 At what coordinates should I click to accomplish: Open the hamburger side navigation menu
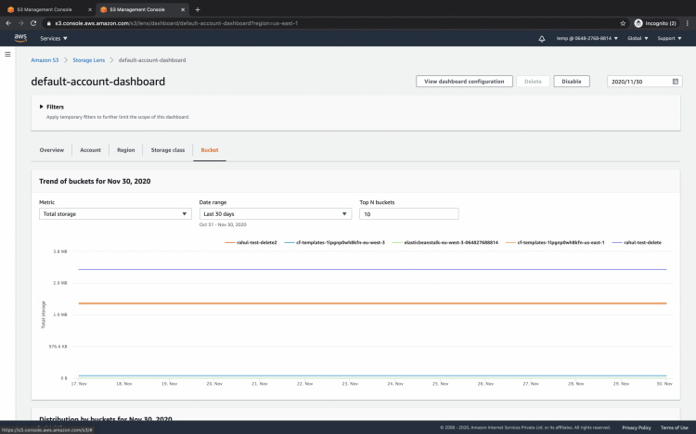point(8,55)
